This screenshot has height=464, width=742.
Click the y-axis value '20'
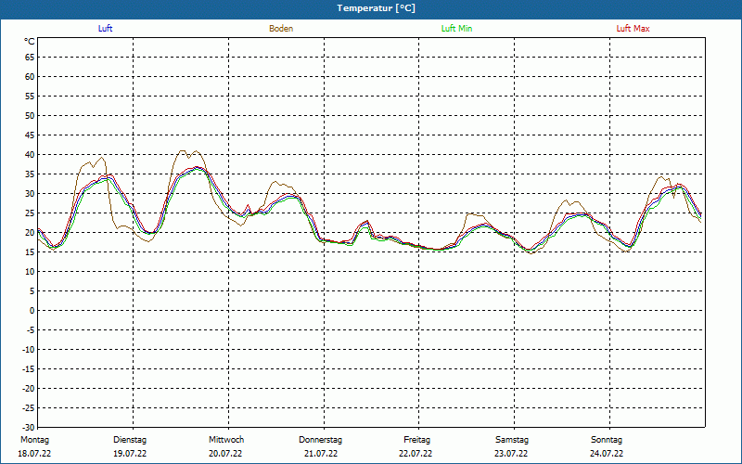point(30,233)
